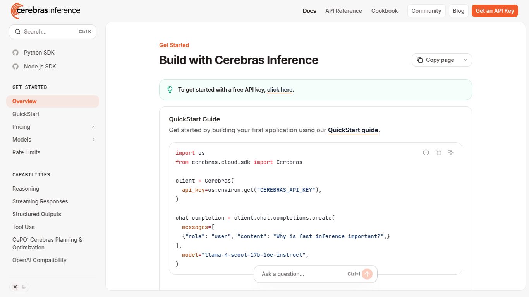The image size is (529, 297).
Task: Click the copy icon on the code block
Action: point(438,152)
